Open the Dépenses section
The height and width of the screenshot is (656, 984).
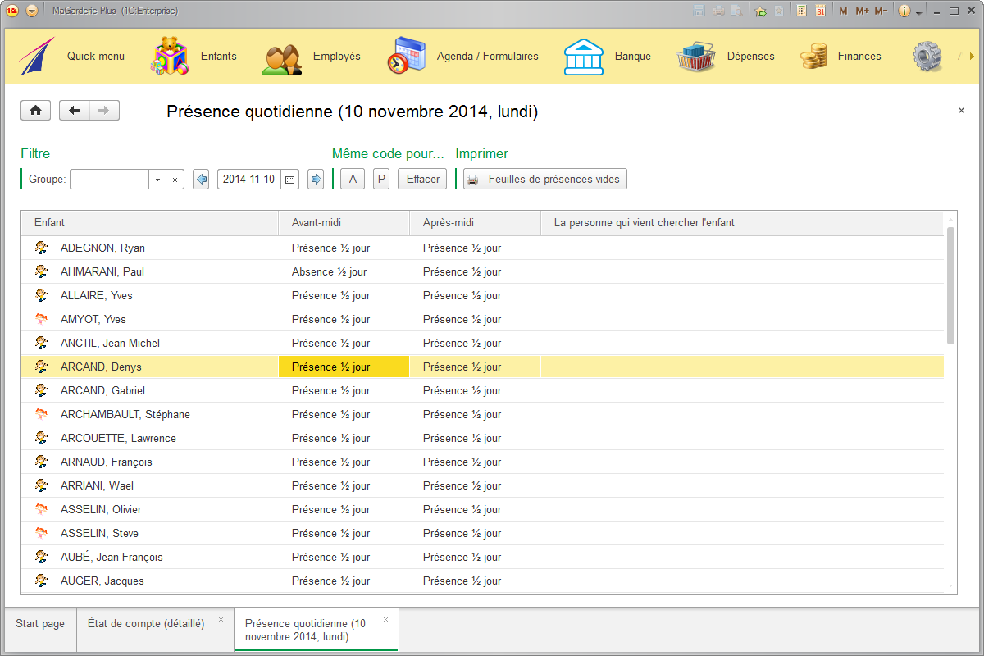[x=749, y=56]
